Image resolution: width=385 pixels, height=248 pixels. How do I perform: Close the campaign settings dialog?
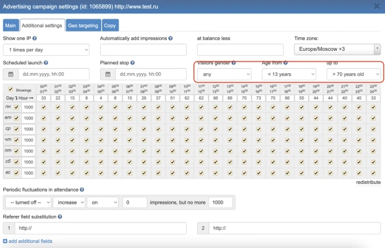click(377, 6)
